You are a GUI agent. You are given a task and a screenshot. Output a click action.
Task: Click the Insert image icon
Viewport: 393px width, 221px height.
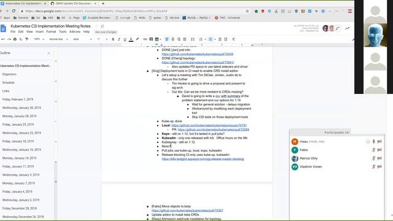[157, 39]
